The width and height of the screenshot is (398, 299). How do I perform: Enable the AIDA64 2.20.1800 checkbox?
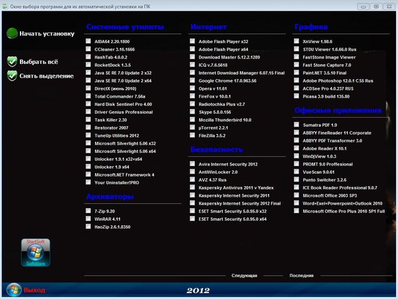pyautogui.click(x=88, y=41)
